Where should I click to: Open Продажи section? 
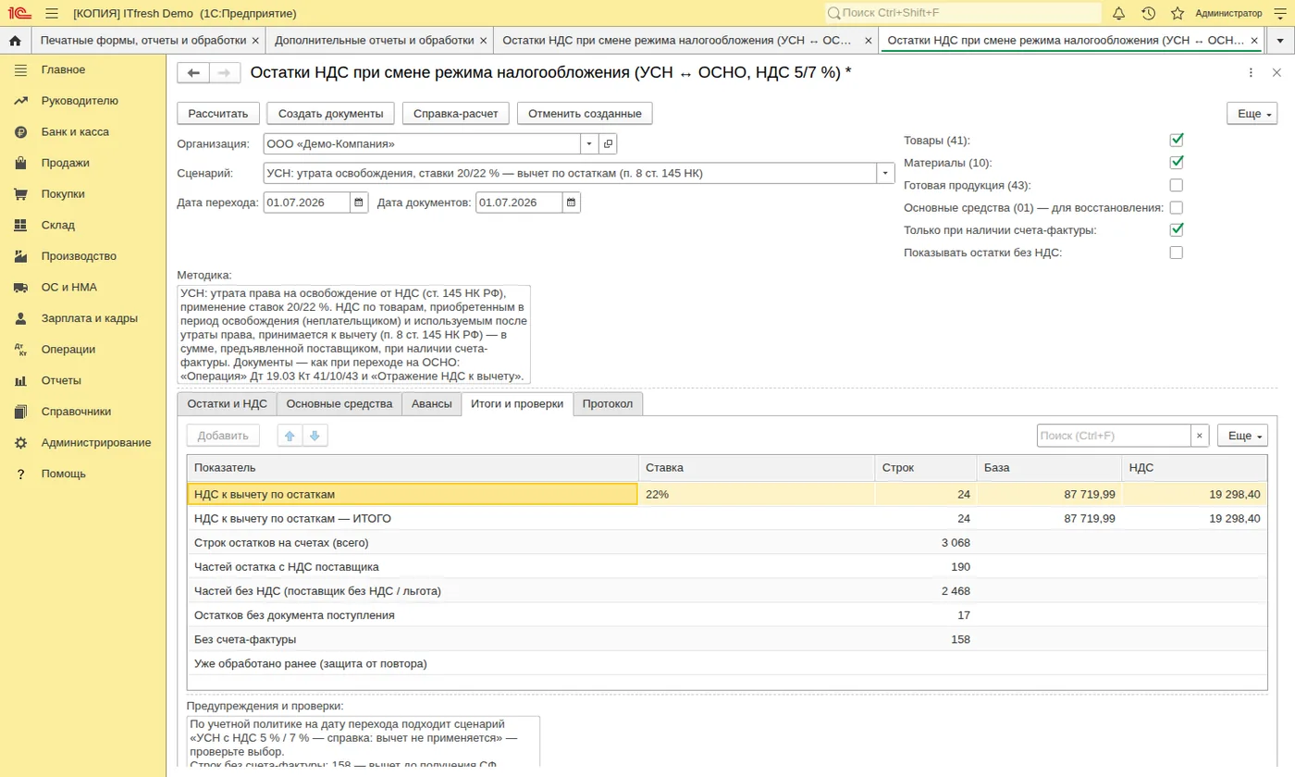tap(66, 163)
